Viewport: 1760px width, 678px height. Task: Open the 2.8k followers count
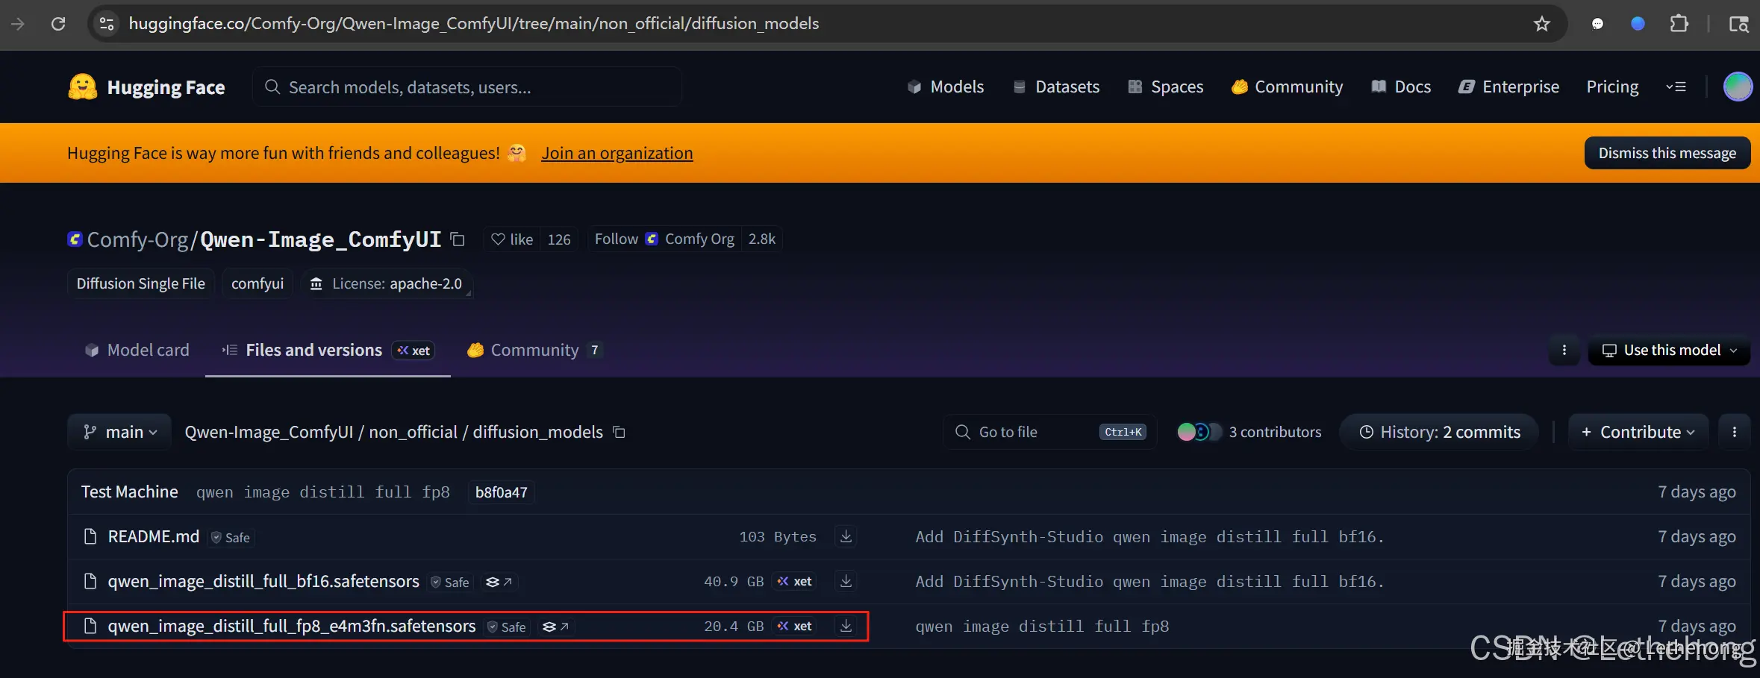762,239
